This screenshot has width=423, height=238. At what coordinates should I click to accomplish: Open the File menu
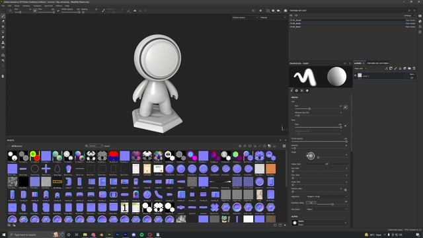(3, 6)
